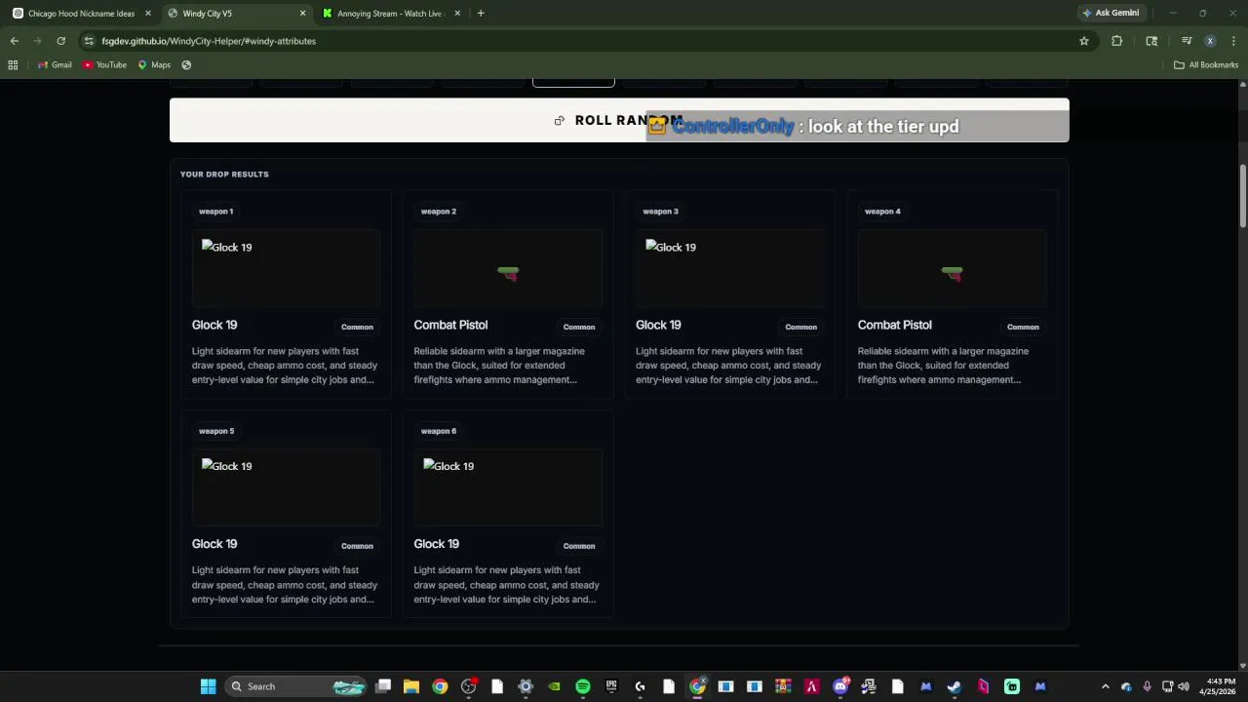The width and height of the screenshot is (1248, 702).
Task: Click the Roll Random dice icon
Action: tap(559, 121)
